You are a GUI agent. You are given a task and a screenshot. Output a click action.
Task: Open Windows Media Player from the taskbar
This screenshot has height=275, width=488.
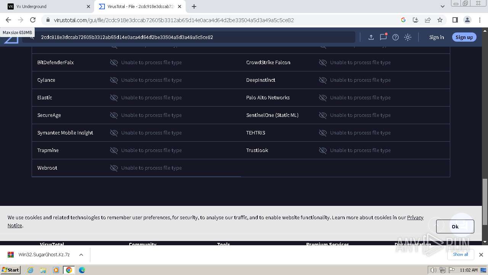click(56, 270)
